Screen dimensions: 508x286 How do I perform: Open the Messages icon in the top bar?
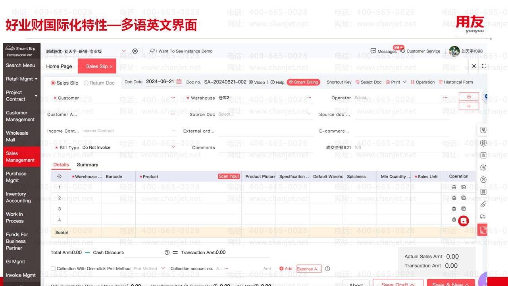click(x=373, y=51)
